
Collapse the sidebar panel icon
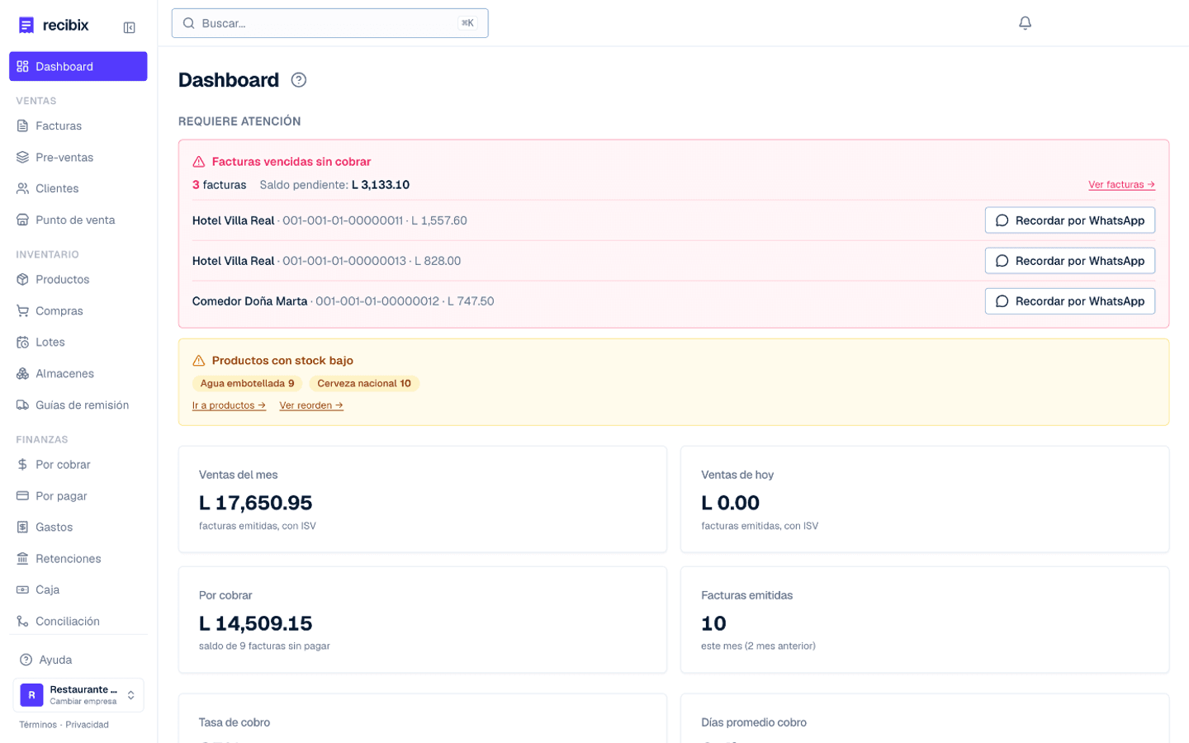130,27
